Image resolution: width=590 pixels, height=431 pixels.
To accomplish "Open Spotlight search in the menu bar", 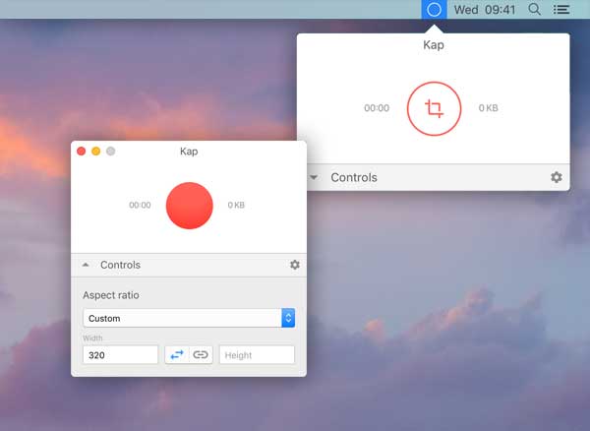I will [534, 9].
